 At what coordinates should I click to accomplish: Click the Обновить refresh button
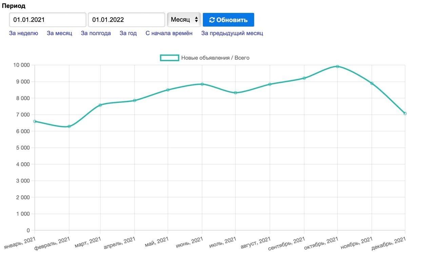coord(229,20)
